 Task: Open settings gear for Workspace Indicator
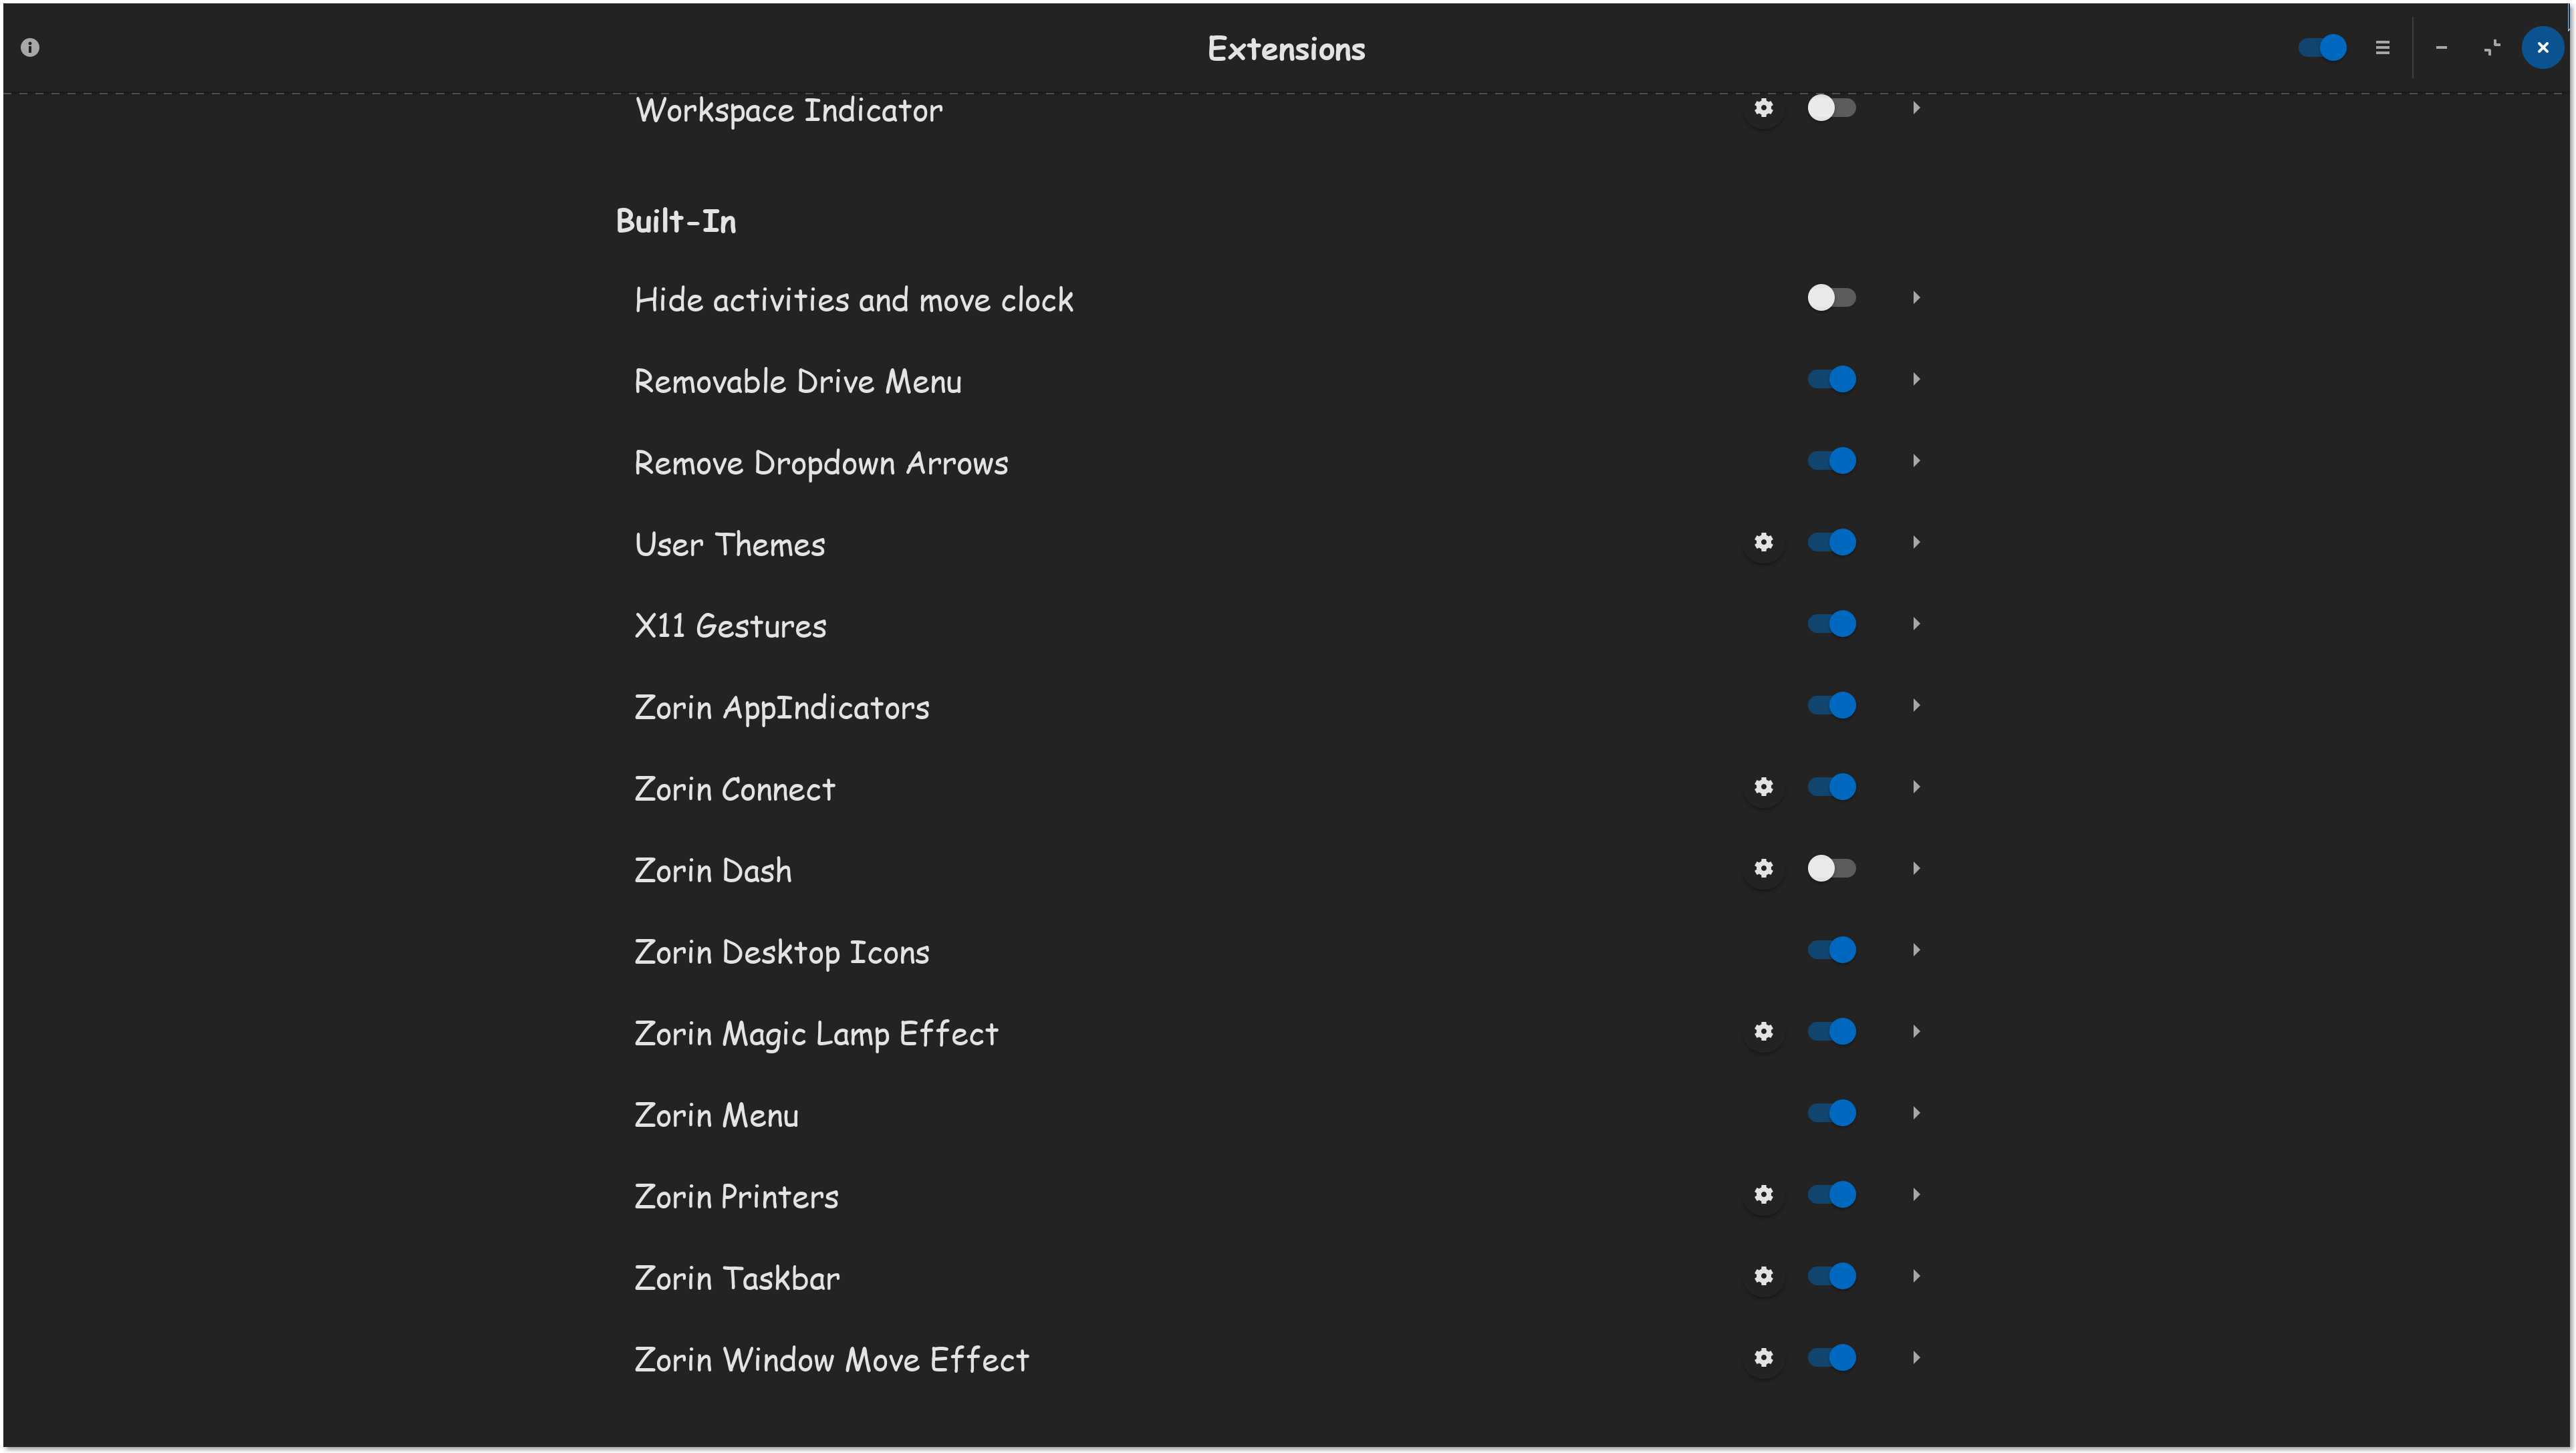coord(1763,108)
